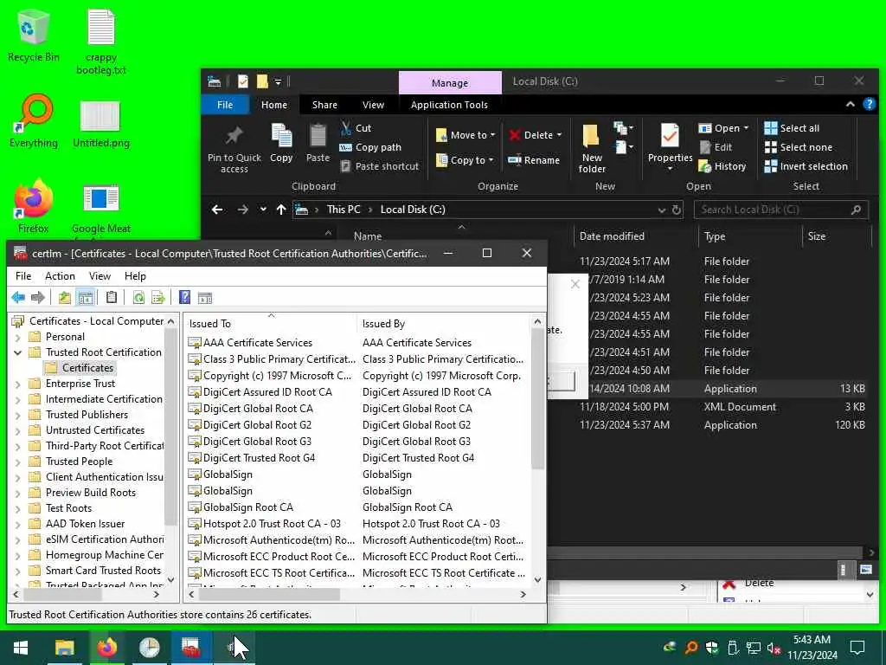The height and width of the screenshot is (665, 886).
Task: Open the File tab in Explorer
Action: 225,105
